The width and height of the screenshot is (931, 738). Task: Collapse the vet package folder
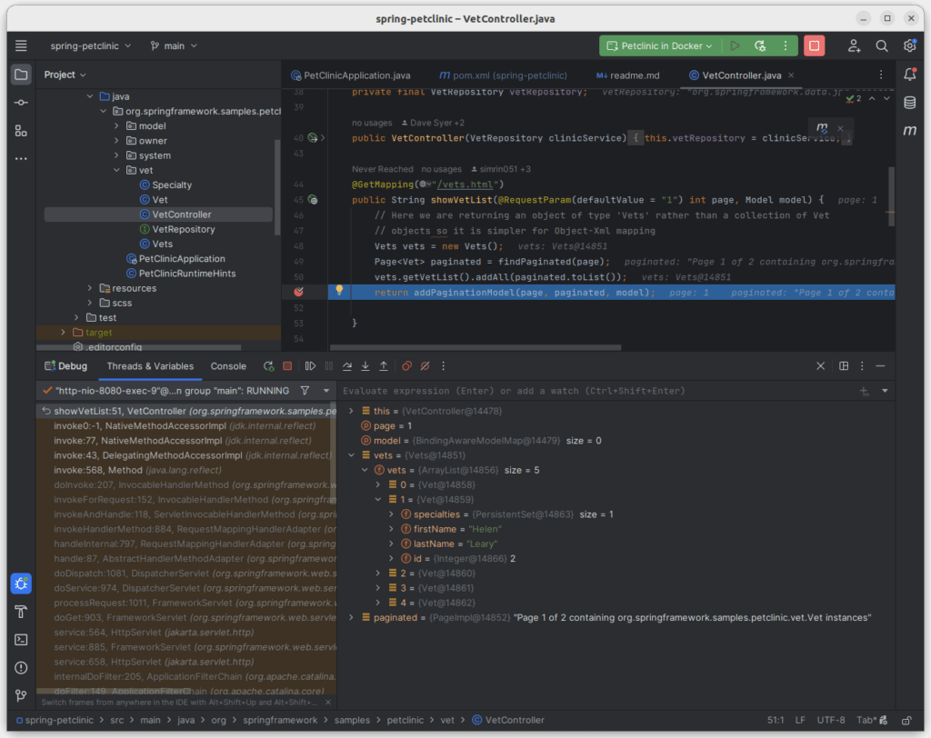tap(117, 170)
